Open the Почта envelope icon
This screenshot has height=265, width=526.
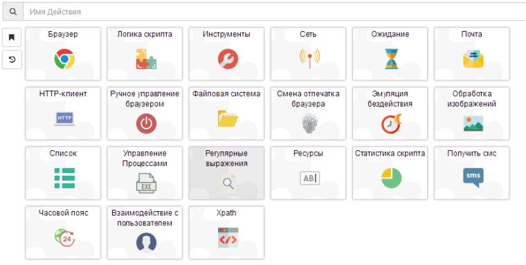coord(473,59)
